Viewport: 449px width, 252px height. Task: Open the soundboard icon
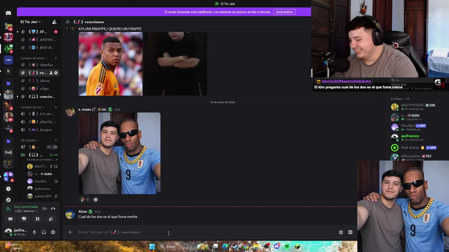point(51,219)
